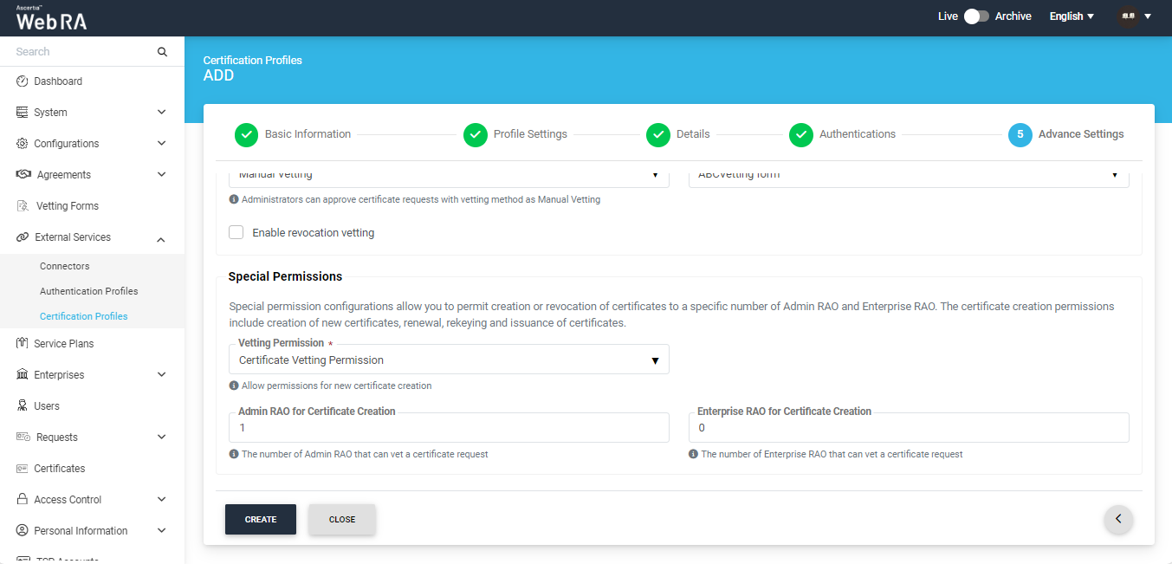Click the Users icon in sidebar
The height and width of the screenshot is (564, 1172).
coord(23,406)
